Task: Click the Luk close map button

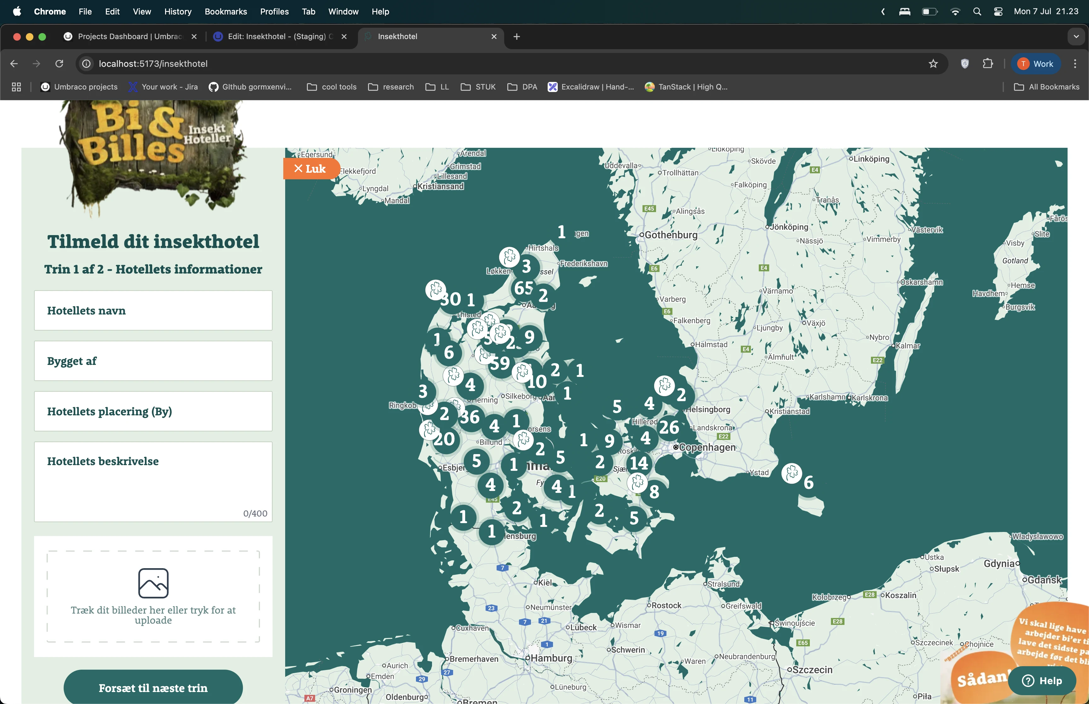Action: (310, 169)
